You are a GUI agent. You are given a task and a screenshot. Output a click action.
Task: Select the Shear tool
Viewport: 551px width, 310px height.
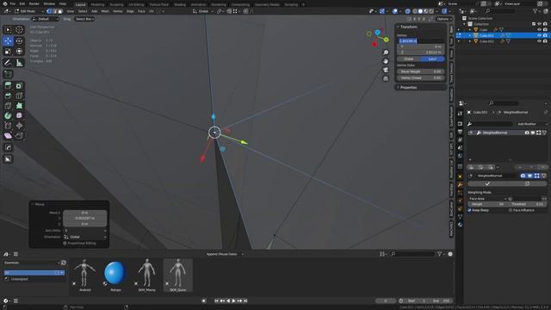tap(8, 136)
